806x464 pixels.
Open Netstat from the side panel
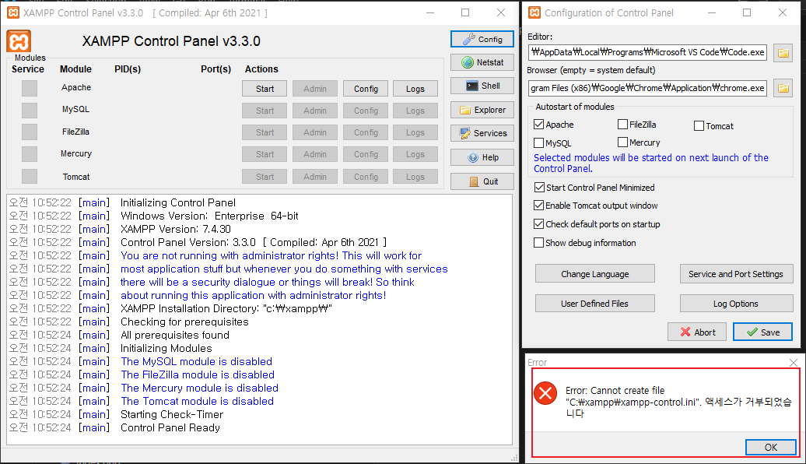[482, 62]
